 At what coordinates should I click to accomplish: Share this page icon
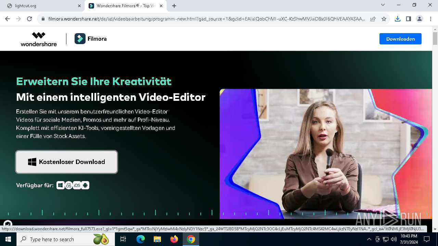[x=373, y=19]
